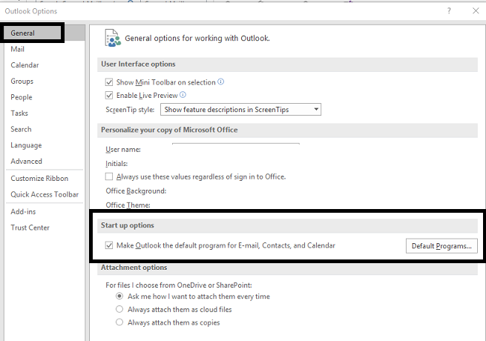The height and width of the screenshot is (341, 486).
Task: Toggle Enable Live Preview checkbox
Action: (109, 95)
